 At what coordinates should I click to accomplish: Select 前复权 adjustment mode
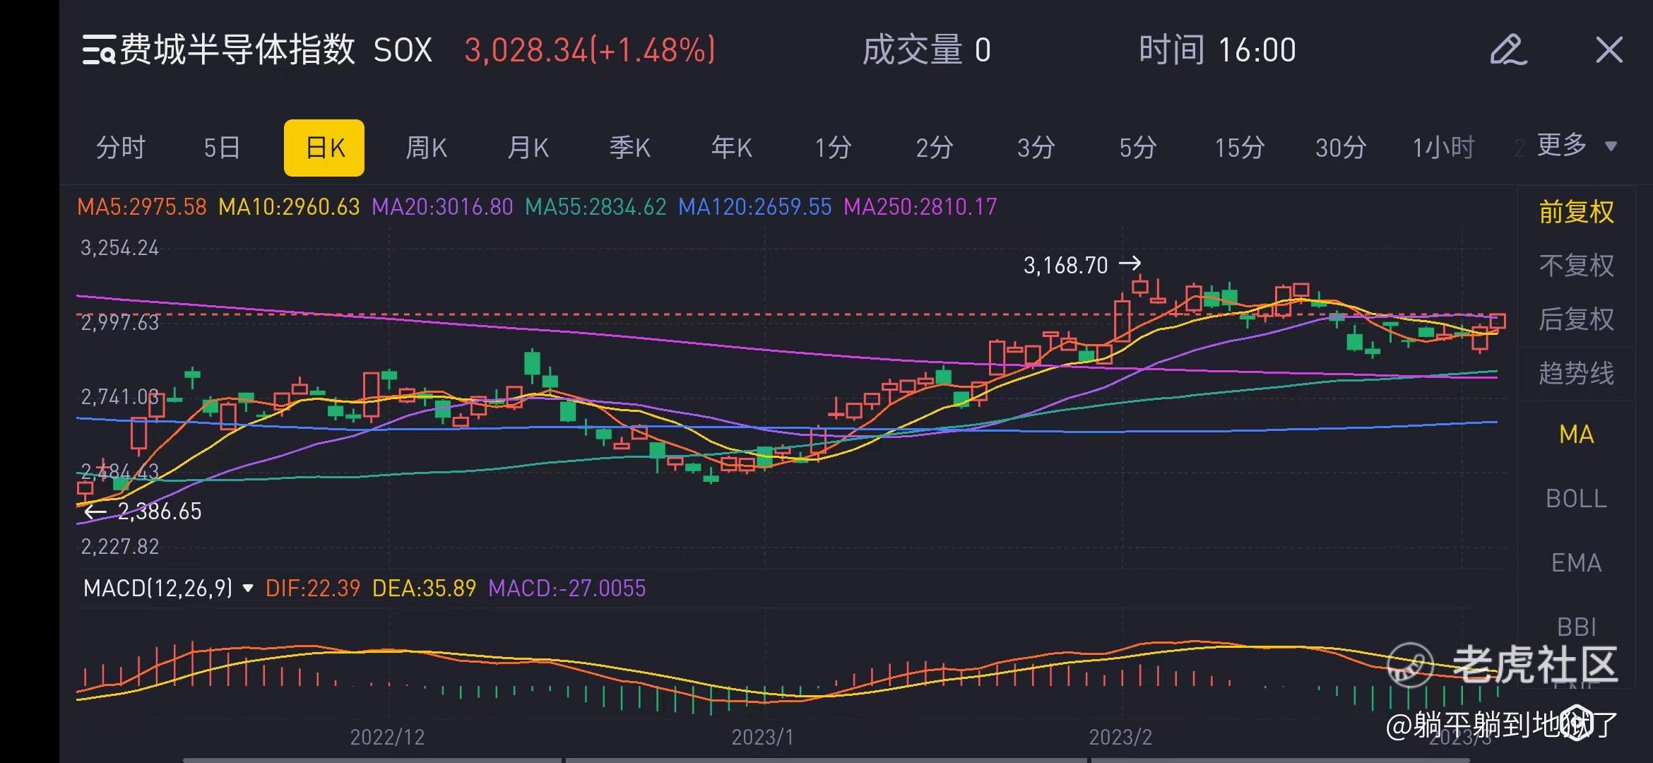1576,212
